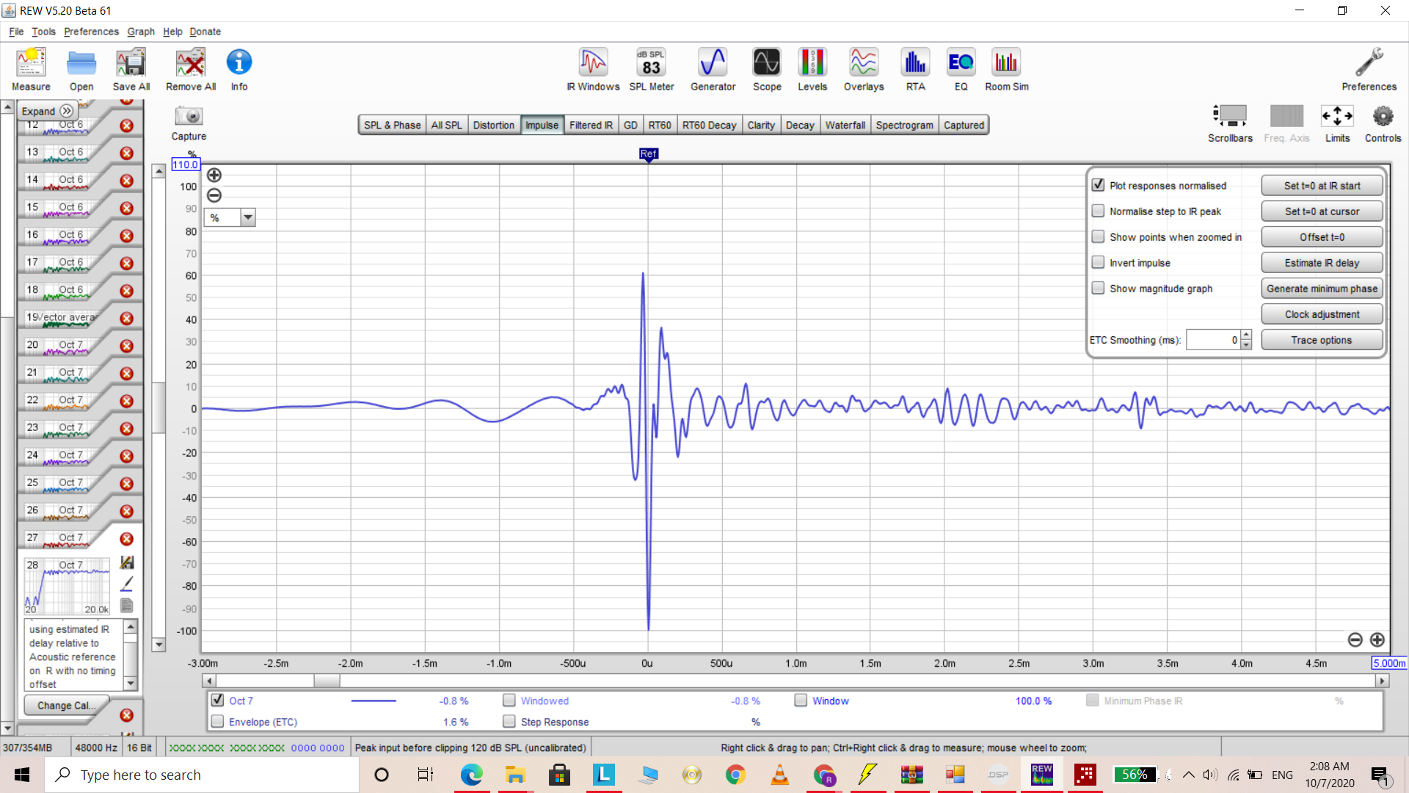Open the IR Windows tool
The height and width of the screenshot is (793, 1409).
[593, 70]
